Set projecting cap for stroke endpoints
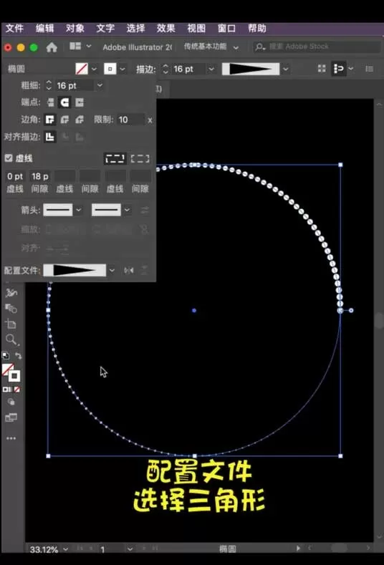Image resolution: width=384 pixels, height=565 pixels. pyautogui.click(x=80, y=102)
